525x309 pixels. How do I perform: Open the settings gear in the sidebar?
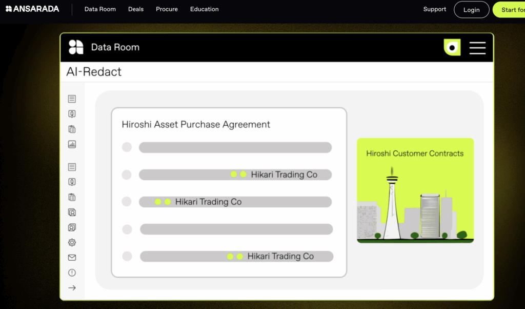click(72, 242)
